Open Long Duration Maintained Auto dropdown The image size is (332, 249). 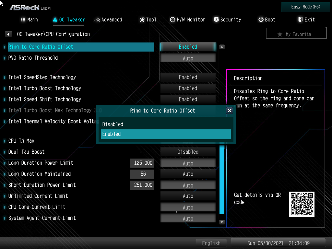coord(188,174)
